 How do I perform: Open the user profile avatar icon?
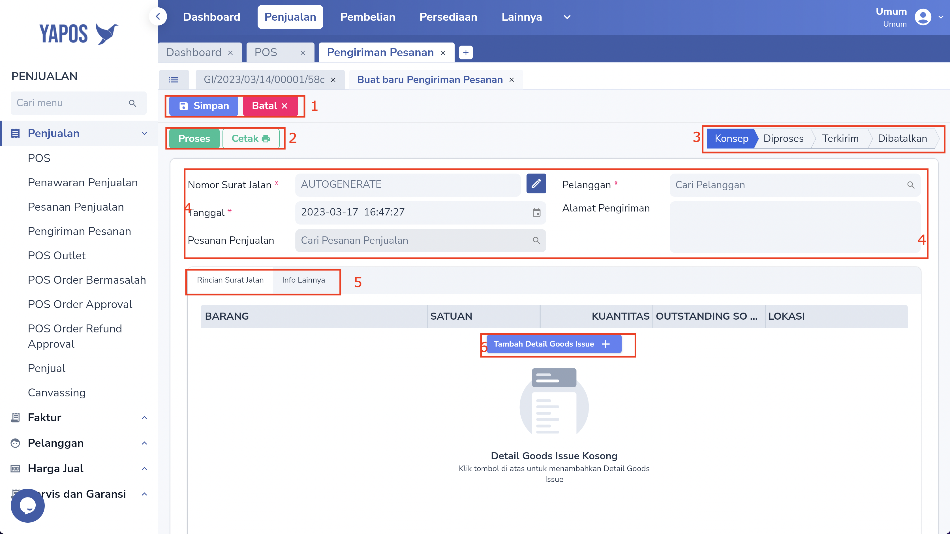click(923, 17)
